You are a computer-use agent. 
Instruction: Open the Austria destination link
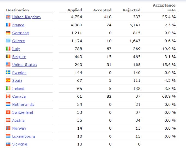(x=18, y=120)
